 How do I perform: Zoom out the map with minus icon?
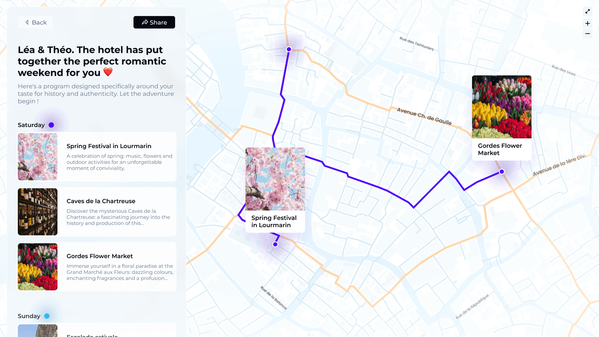[x=587, y=34]
